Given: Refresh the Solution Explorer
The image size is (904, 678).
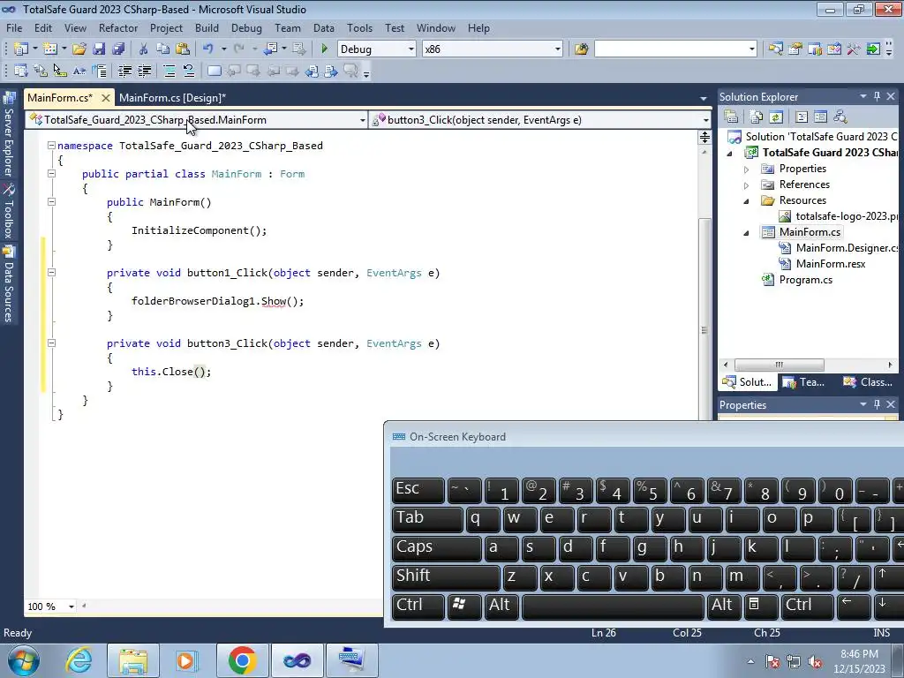Looking at the screenshot, I should (x=776, y=117).
